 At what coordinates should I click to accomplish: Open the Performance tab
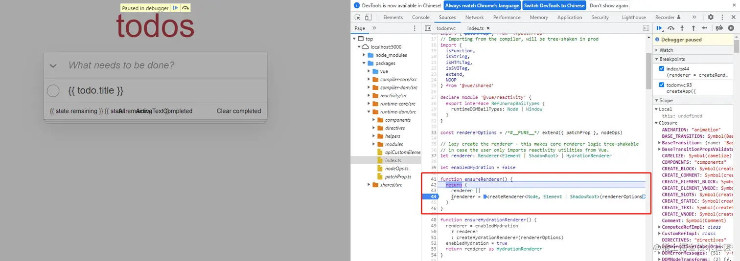click(x=507, y=17)
